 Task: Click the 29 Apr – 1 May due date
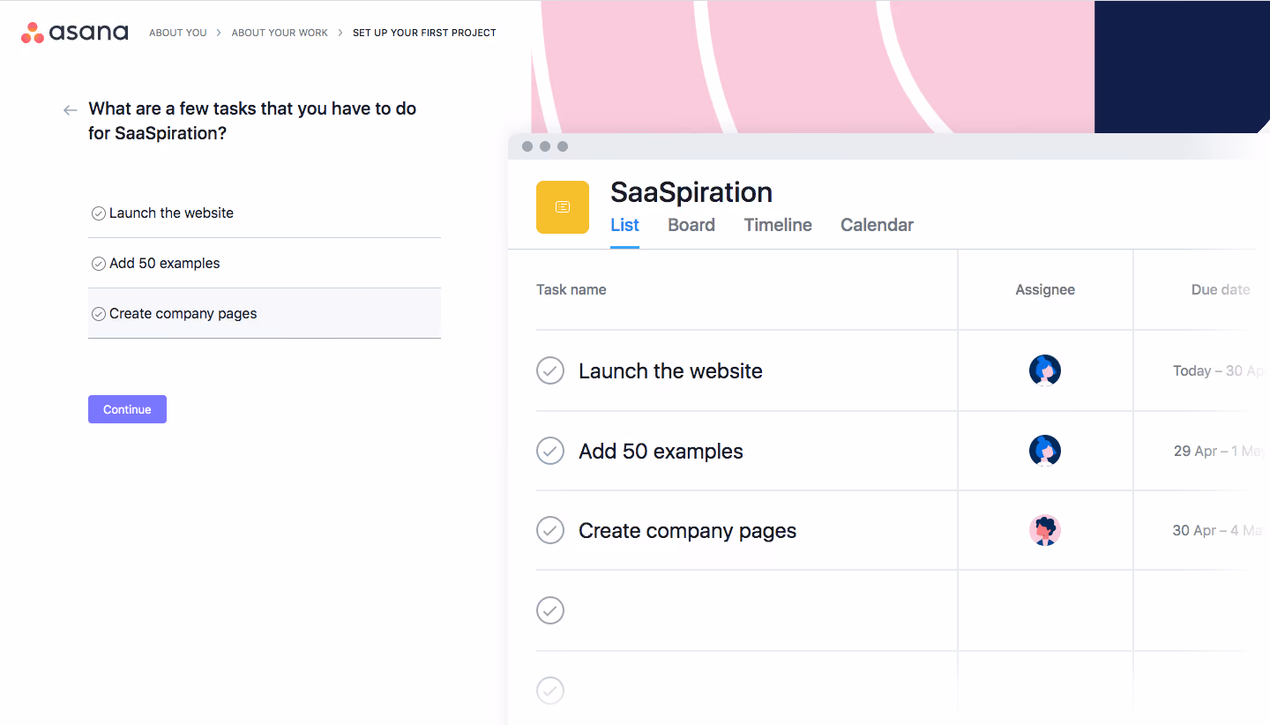(x=1221, y=451)
